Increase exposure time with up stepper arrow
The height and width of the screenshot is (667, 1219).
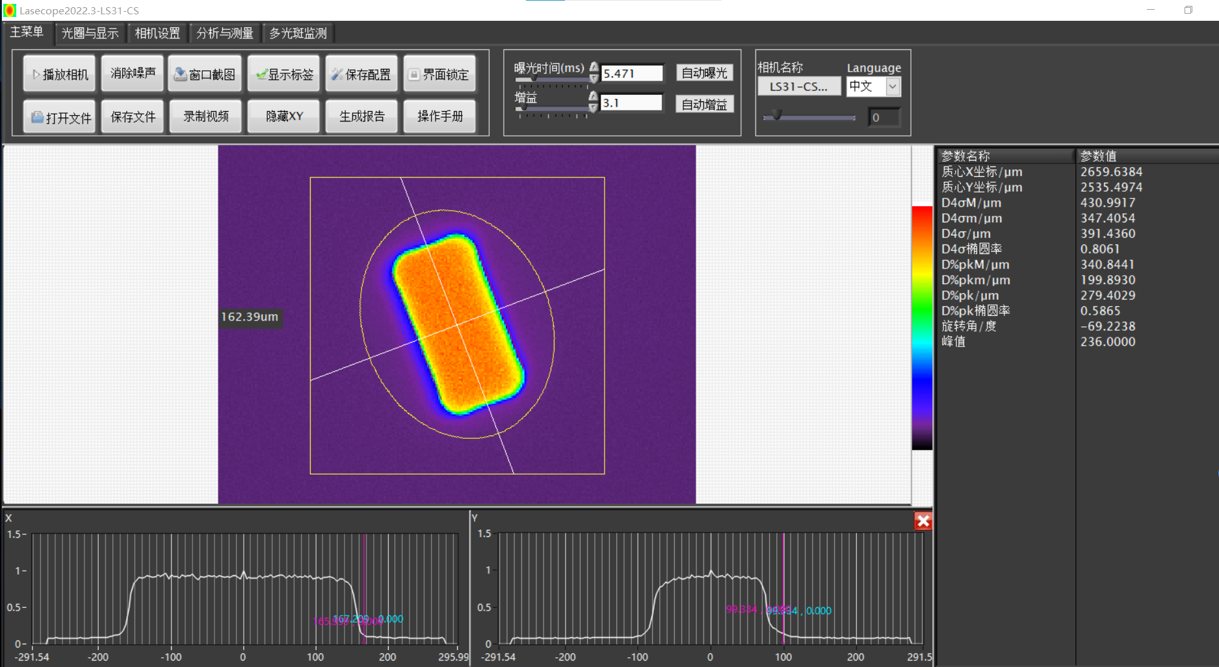pyautogui.click(x=594, y=67)
